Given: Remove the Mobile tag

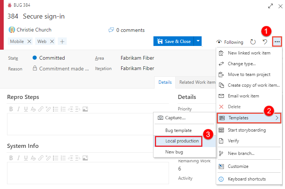Looking at the screenshot, I should (29, 42).
